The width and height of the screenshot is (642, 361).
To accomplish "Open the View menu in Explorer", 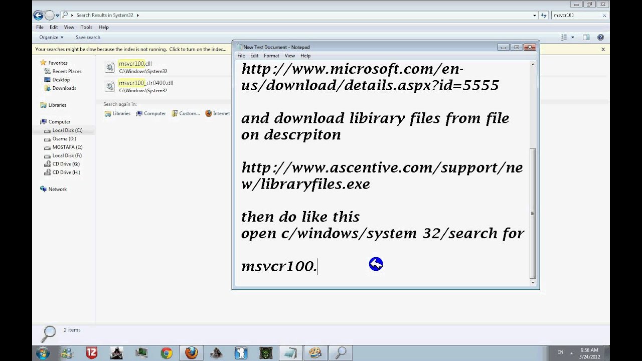I will pyautogui.click(x=69, y=27).
